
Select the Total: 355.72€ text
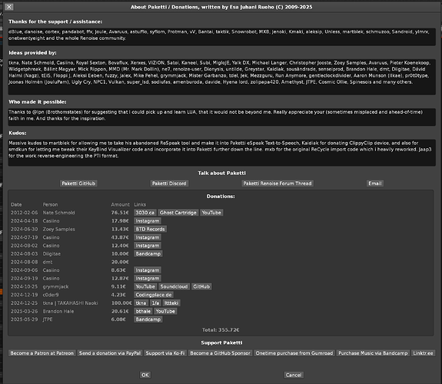221,329
